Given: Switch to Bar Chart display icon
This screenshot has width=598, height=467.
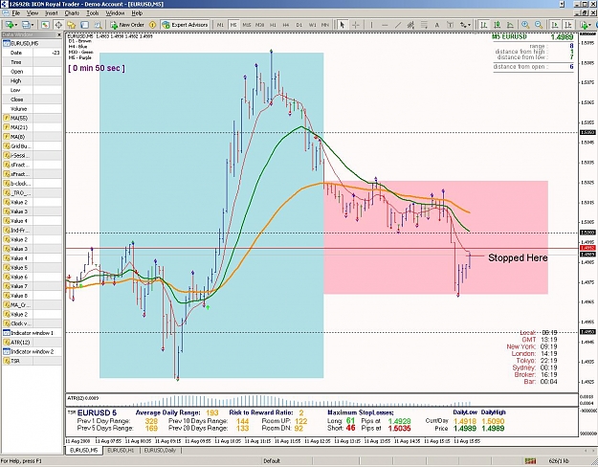Looking at the screenshot, I should pyautogui.click(x=484, y=25).
